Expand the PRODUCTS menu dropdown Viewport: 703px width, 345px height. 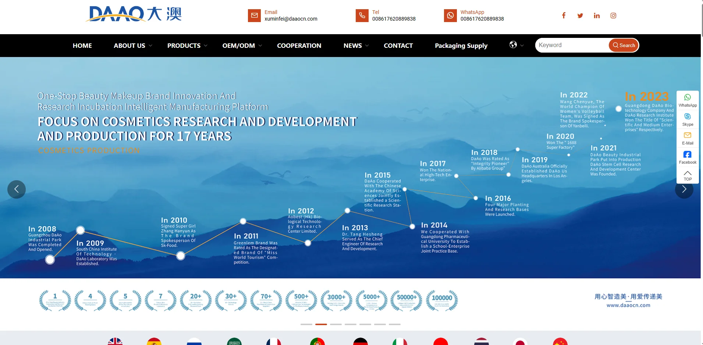[x=187, y=46]
